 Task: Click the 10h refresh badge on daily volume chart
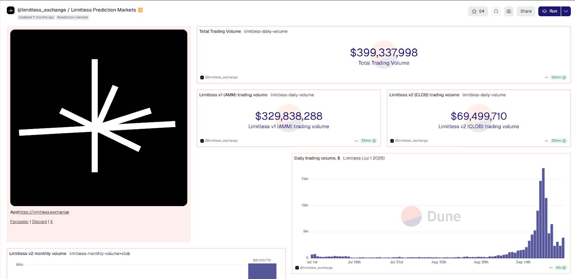point(560,268)
